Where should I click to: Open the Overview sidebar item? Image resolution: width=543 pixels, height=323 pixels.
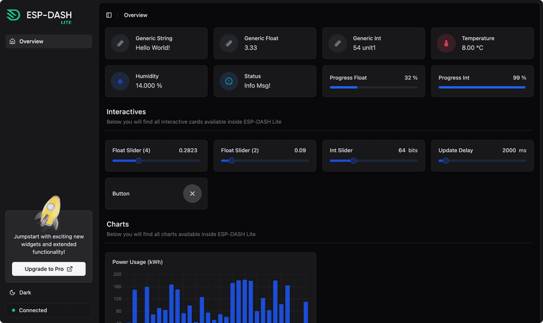(48, 41)
